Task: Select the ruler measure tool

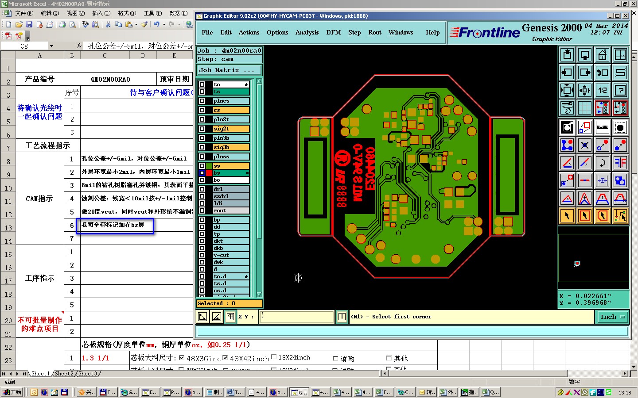Action: pyautogui.click(x=603, y=128)
